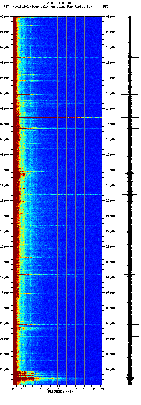Click the "04:00" UTC-axis time label
Image resolution: width=141 pixels, height=405 pixels.
[110, 323]
